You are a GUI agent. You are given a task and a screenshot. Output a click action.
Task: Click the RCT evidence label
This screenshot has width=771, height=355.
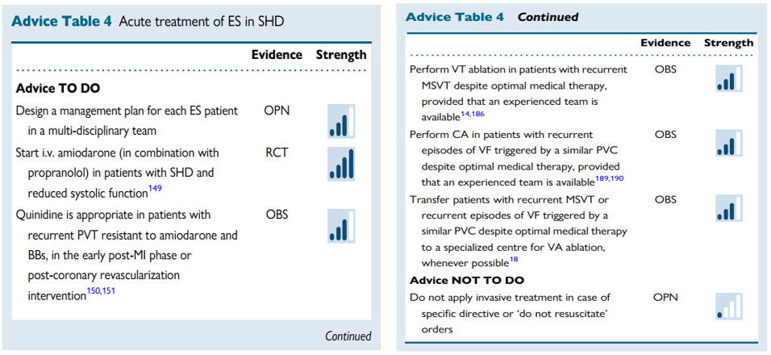click(277, 153)
